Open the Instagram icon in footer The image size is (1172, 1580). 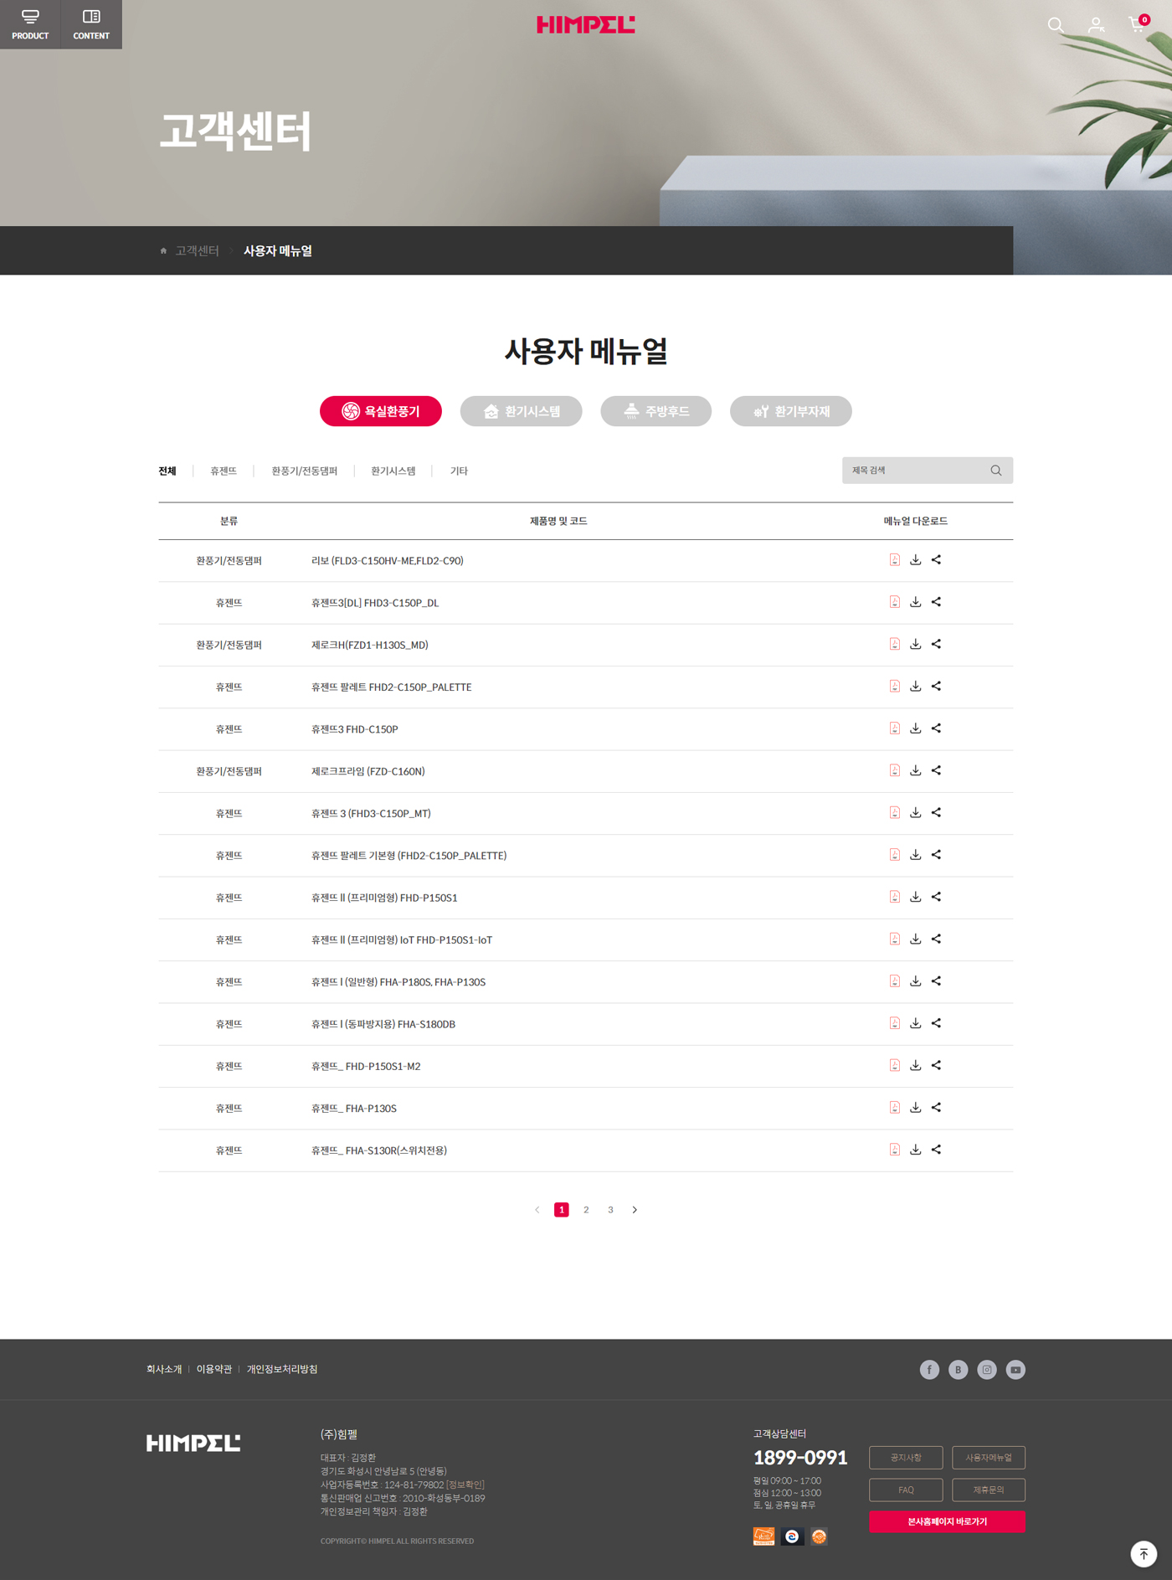(987, 1370)
